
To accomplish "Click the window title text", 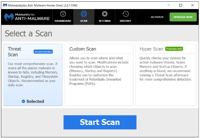I will [43, 6].
